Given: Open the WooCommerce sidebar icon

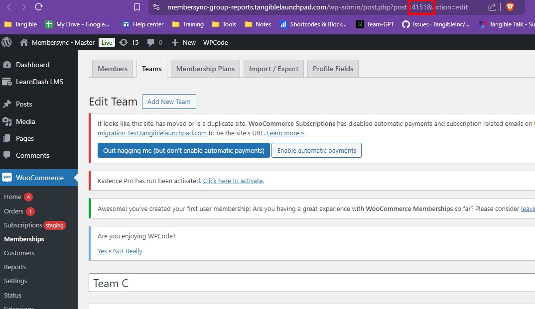Looking at the screenshot, I should pos(7,177).
